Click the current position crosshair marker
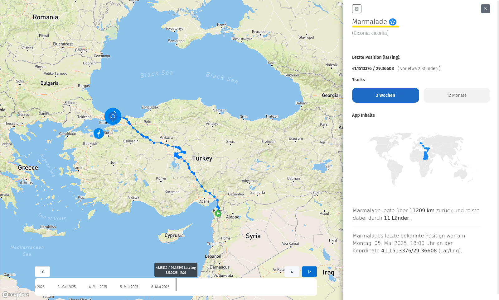 113,116
